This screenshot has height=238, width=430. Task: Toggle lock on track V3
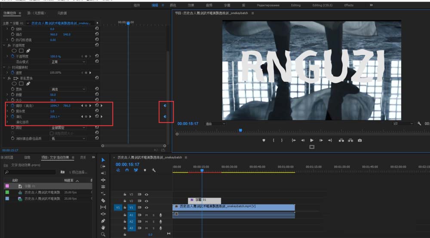125,194
